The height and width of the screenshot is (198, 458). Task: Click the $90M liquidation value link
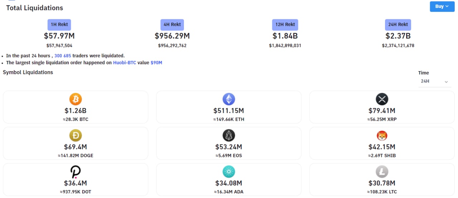pos(156,63)
